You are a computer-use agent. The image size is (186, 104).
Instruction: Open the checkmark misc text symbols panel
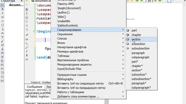click(x=2, y=41)
